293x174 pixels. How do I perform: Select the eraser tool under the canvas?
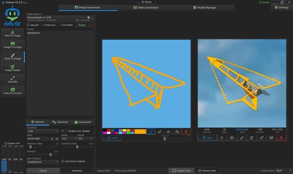click(x=168, y=131)
